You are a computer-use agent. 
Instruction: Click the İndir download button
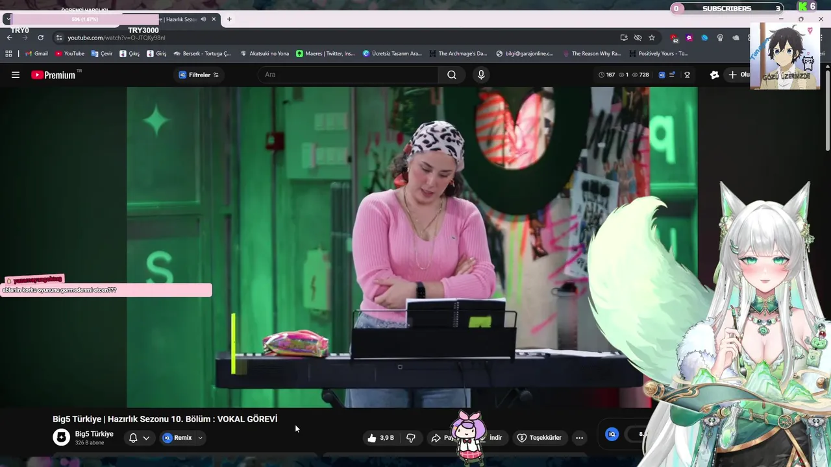pyautogui.click(x=495, y=438)
